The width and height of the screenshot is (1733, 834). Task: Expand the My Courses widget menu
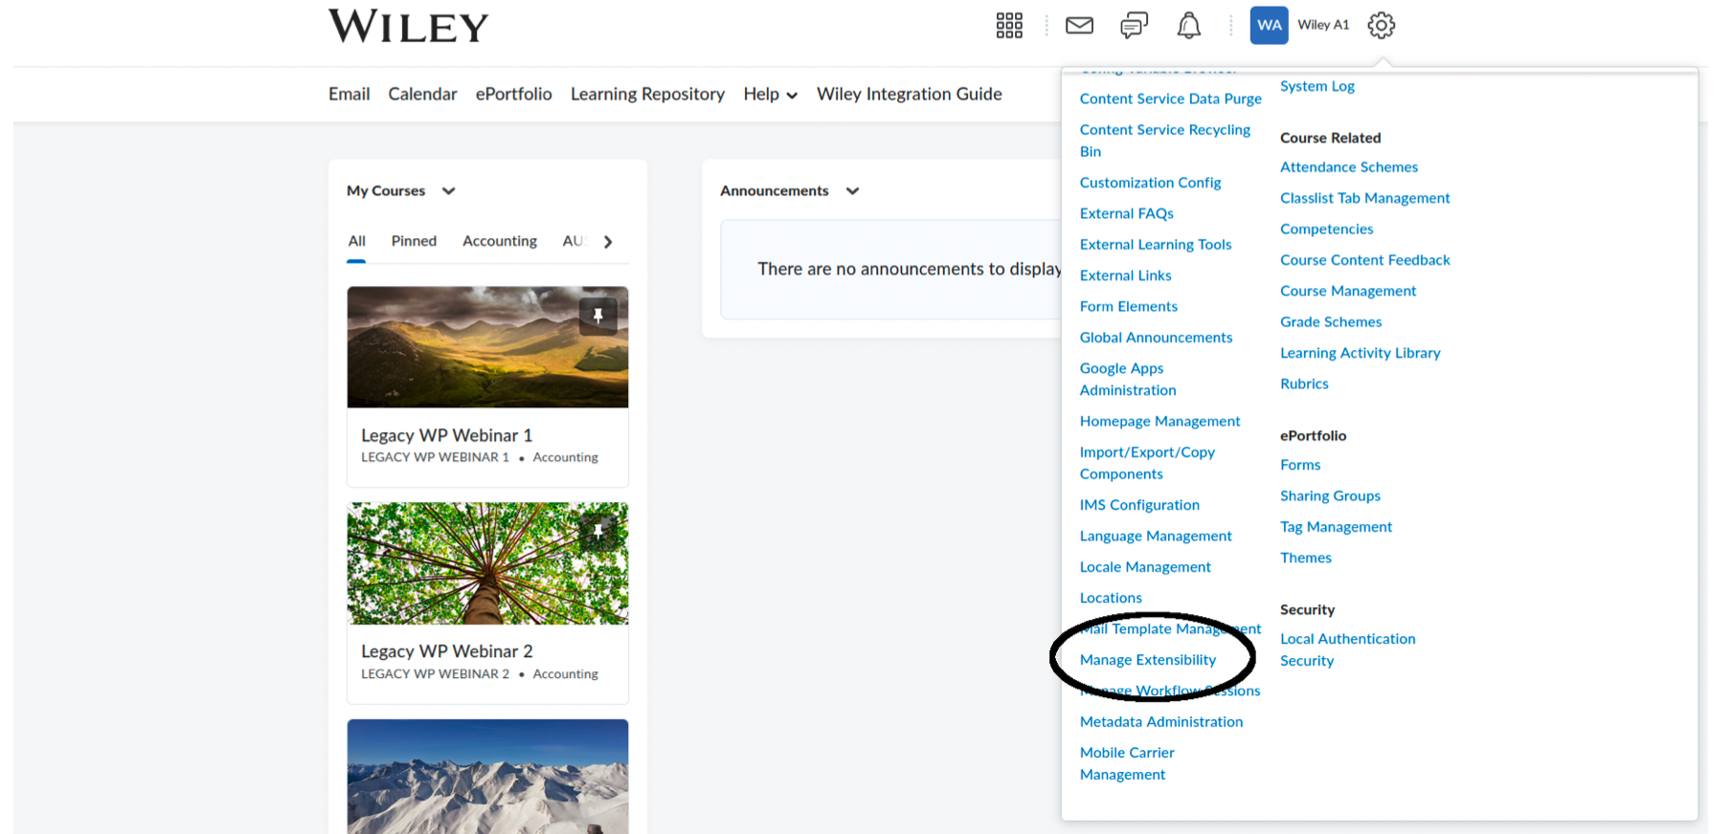tap(448, 191)
